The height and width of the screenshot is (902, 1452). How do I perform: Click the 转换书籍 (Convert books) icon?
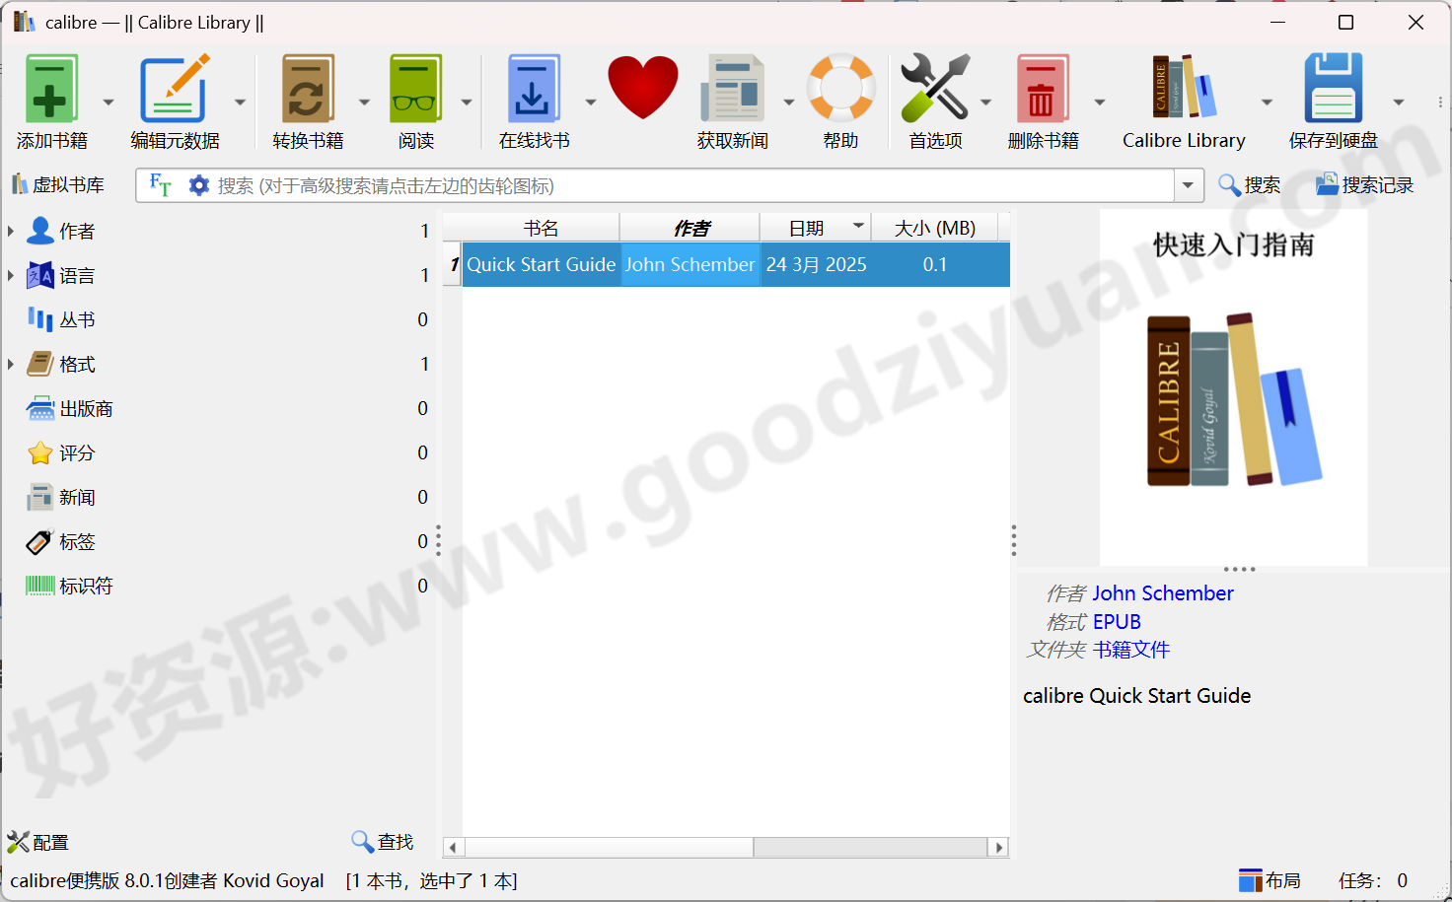[307, 88]
